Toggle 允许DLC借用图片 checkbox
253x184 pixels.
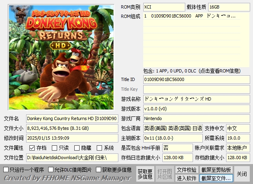coord(51,169)
